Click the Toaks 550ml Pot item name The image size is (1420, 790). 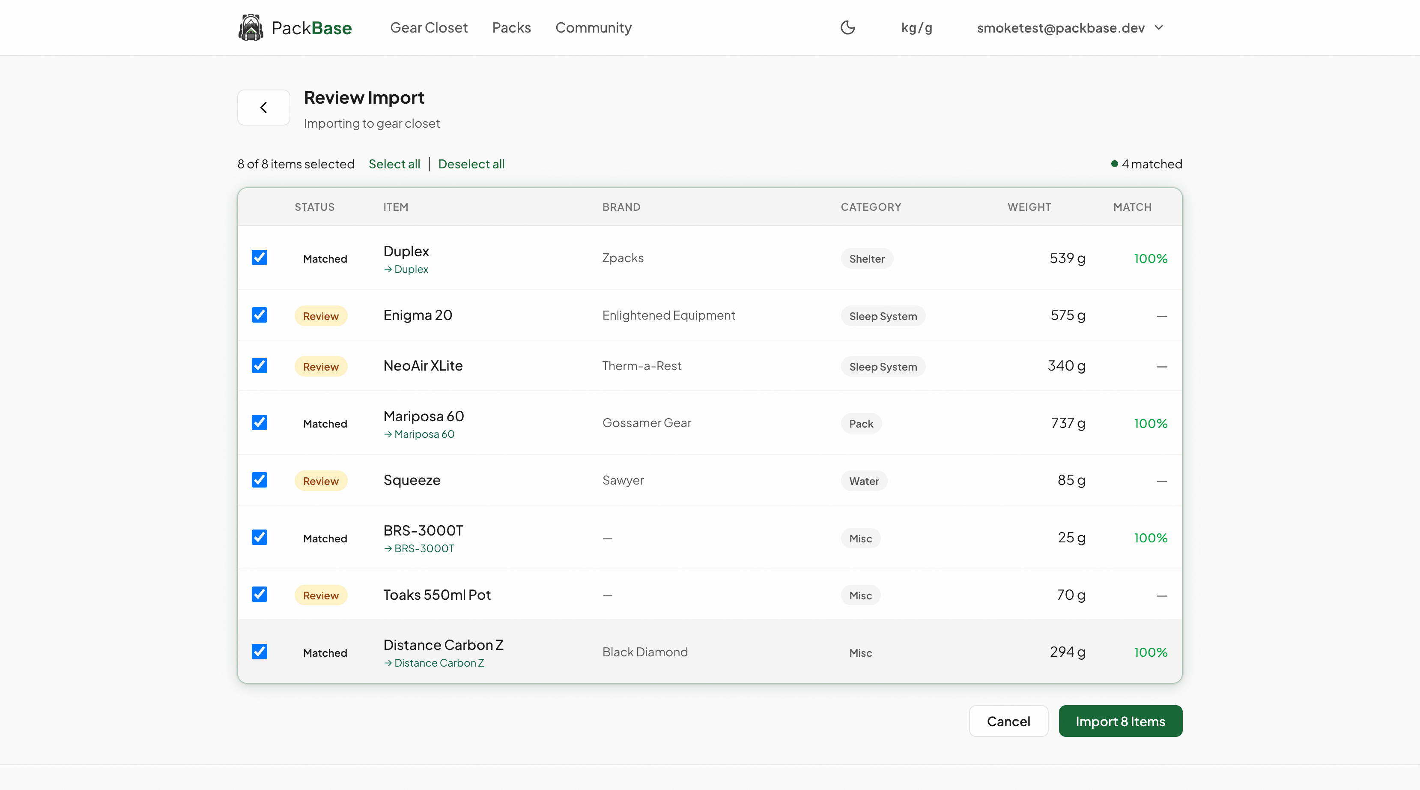pyautogui.click(x=437, y=595)
